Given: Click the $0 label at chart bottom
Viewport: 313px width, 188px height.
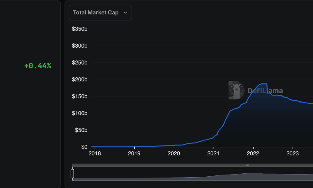Looking at the screenshot, I should coord(84,147).
